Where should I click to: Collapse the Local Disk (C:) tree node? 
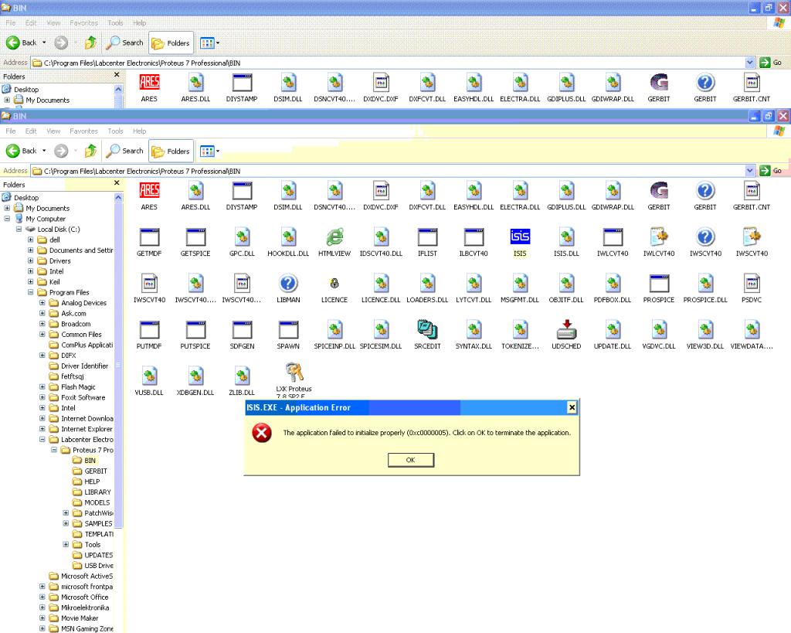point(19,230)
